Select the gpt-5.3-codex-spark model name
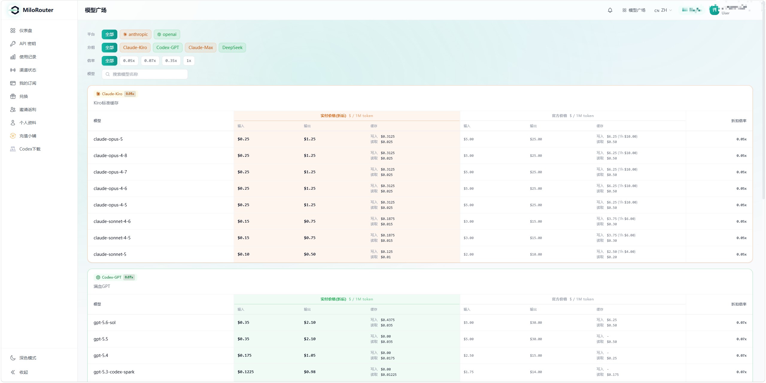 (x=114, y=372)
